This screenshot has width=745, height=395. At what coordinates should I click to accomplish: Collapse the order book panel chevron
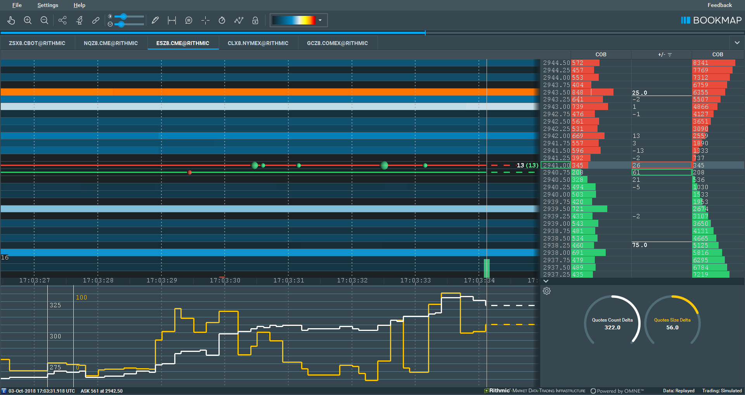[x=546, y=281]
